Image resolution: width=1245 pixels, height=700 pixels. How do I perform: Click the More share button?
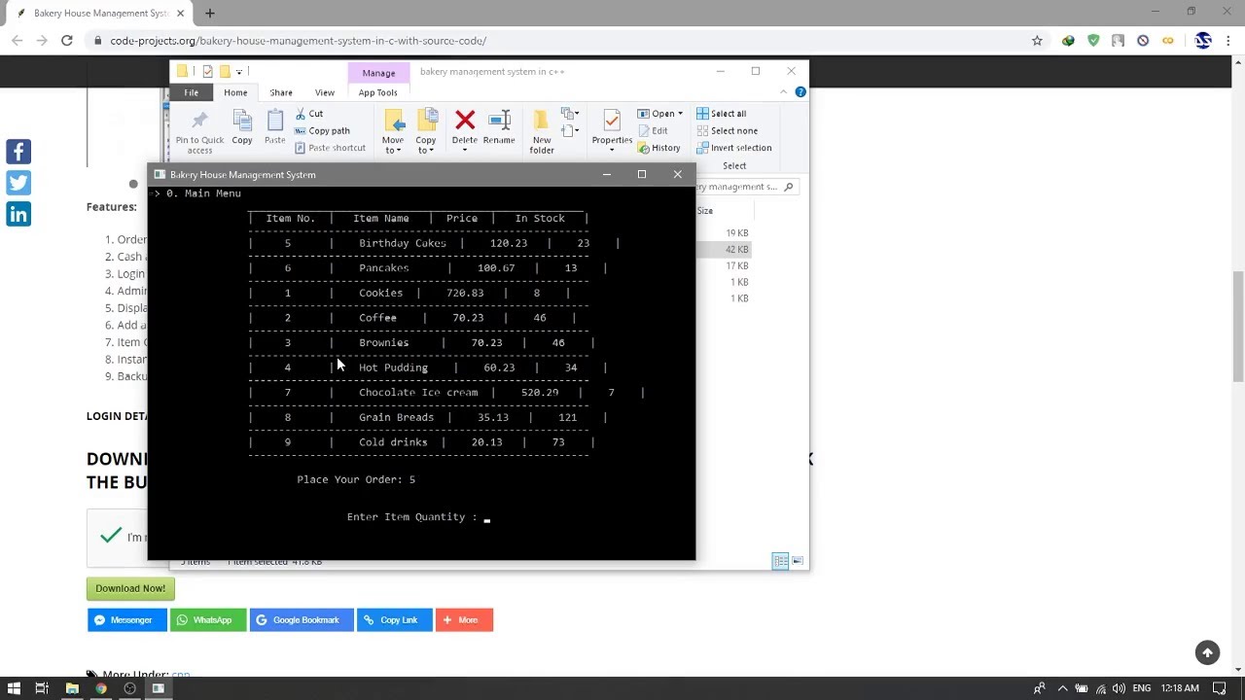pyautogui.click(x=465, y=620)
